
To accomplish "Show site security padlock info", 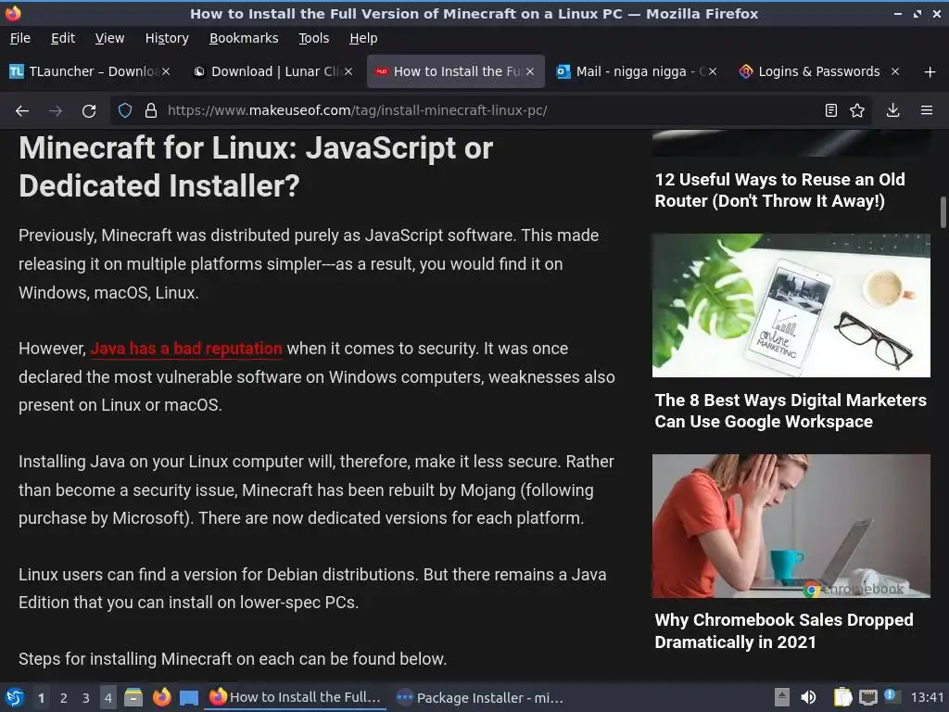I will coord(151,110).
